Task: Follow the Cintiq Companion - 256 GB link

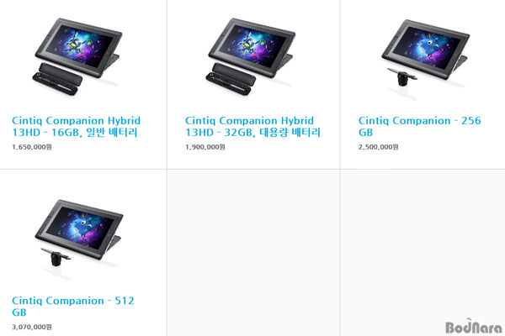Action: [420, 126]
